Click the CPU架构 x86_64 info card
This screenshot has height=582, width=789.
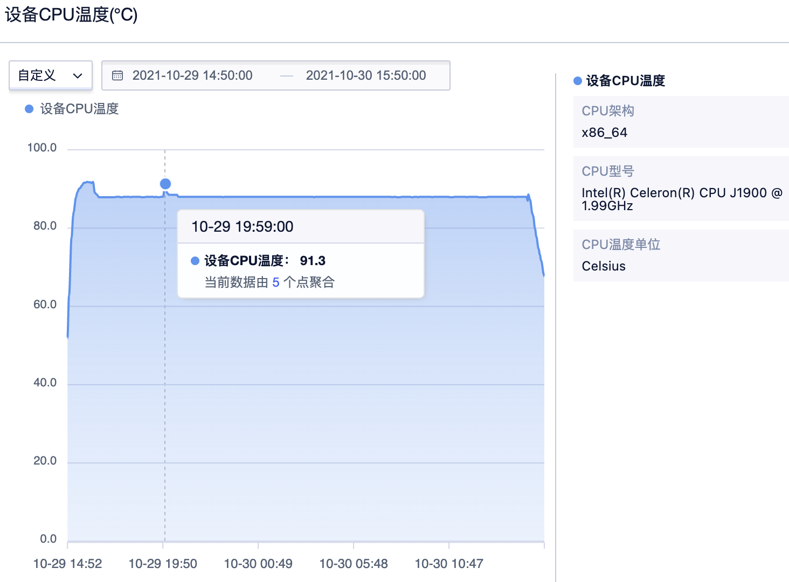tap(681, 122)
